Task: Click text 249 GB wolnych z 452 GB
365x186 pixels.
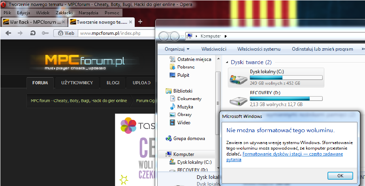Action: pos(275,83)
